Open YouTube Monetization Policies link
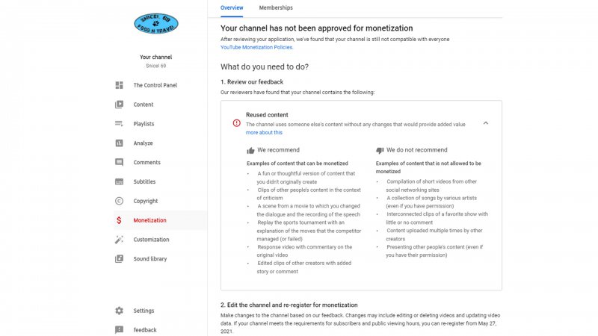Image resolution: width=598 pixels, height=336 pixels. click(256, 47)
